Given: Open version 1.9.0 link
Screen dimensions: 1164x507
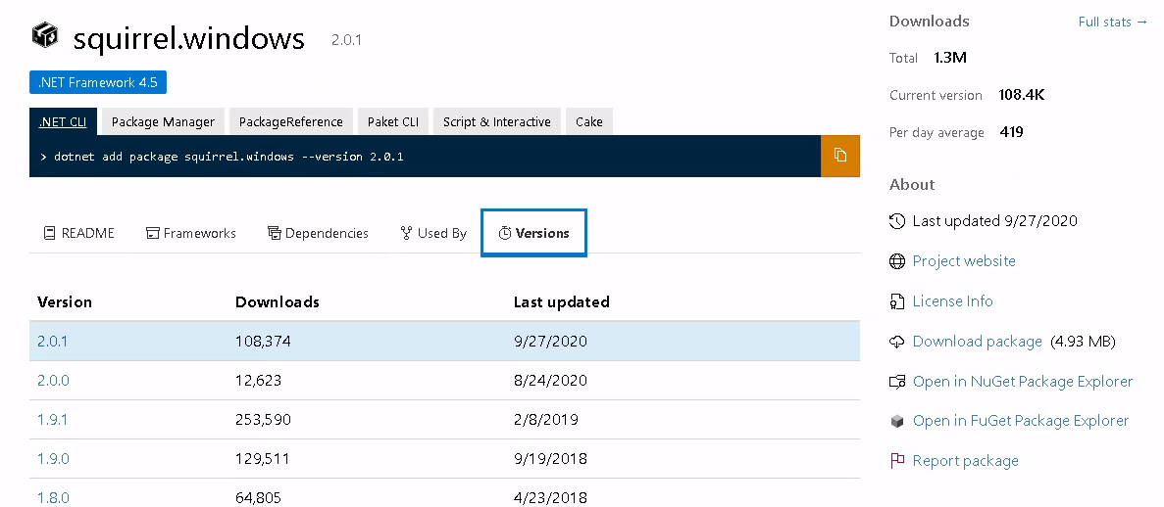Looking at the screenshot, I should (x=54, y=460).
